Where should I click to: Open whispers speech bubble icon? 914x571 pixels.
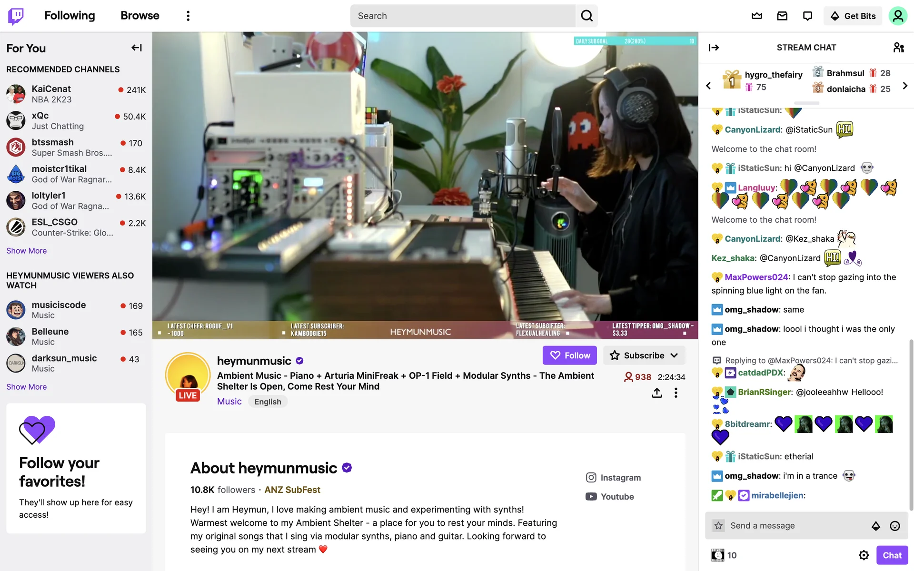point(807,16)
